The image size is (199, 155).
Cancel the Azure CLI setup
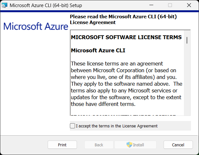178,145
